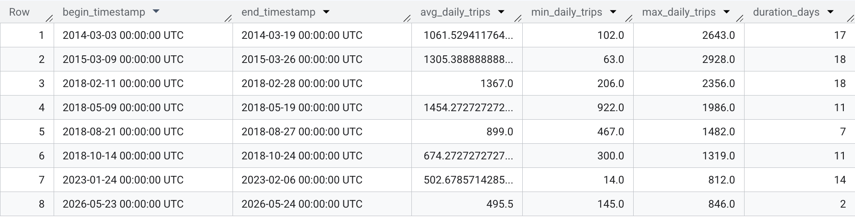The height and width of the screenshot is (217, 855).
Task: Click row number 8 cell
Action: point(27,204)
